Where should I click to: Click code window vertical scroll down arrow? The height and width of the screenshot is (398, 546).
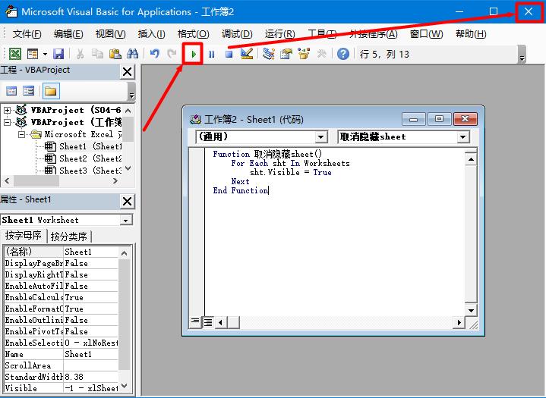tap(471, 310)
